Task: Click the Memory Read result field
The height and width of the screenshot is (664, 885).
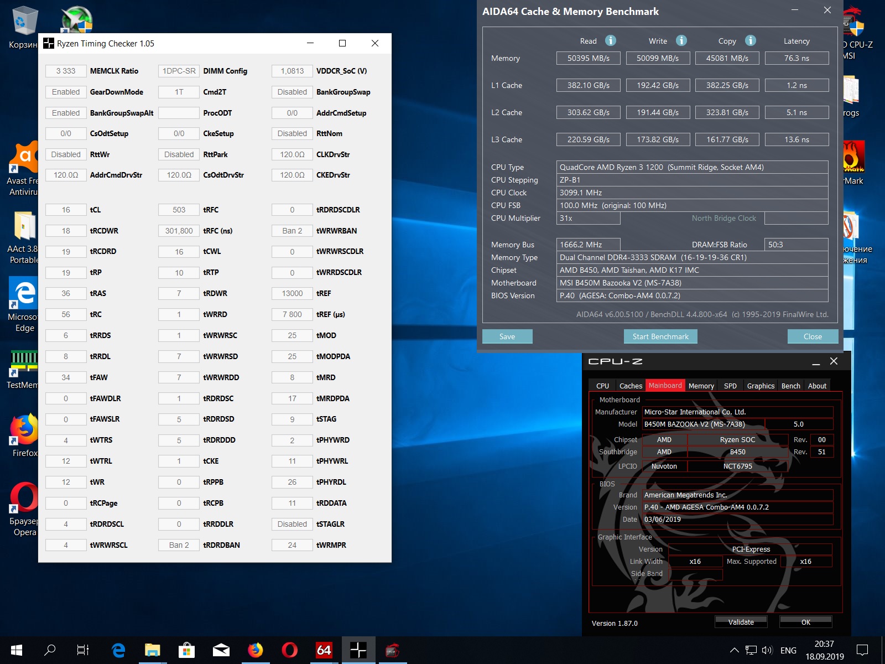Action: click(x=588, y=58)
